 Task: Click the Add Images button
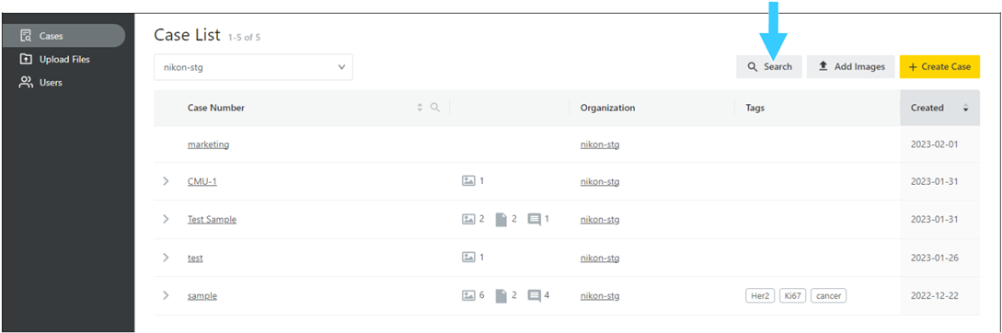pos(850,66)
